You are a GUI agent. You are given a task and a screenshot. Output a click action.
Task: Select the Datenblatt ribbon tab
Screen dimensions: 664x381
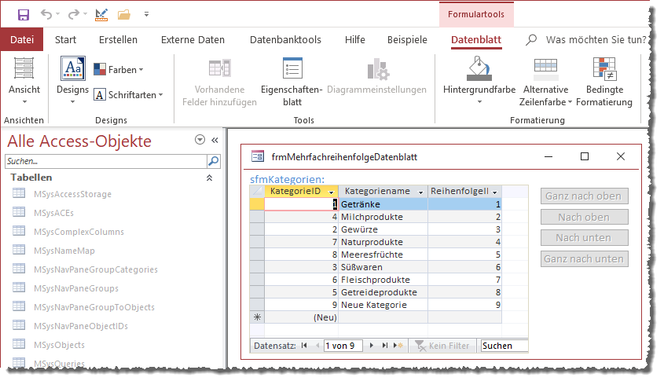(x=476, y=40)
